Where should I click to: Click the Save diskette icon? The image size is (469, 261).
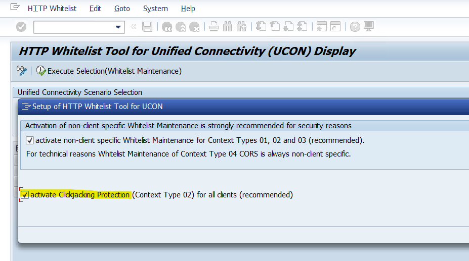(x=147, y=27)
